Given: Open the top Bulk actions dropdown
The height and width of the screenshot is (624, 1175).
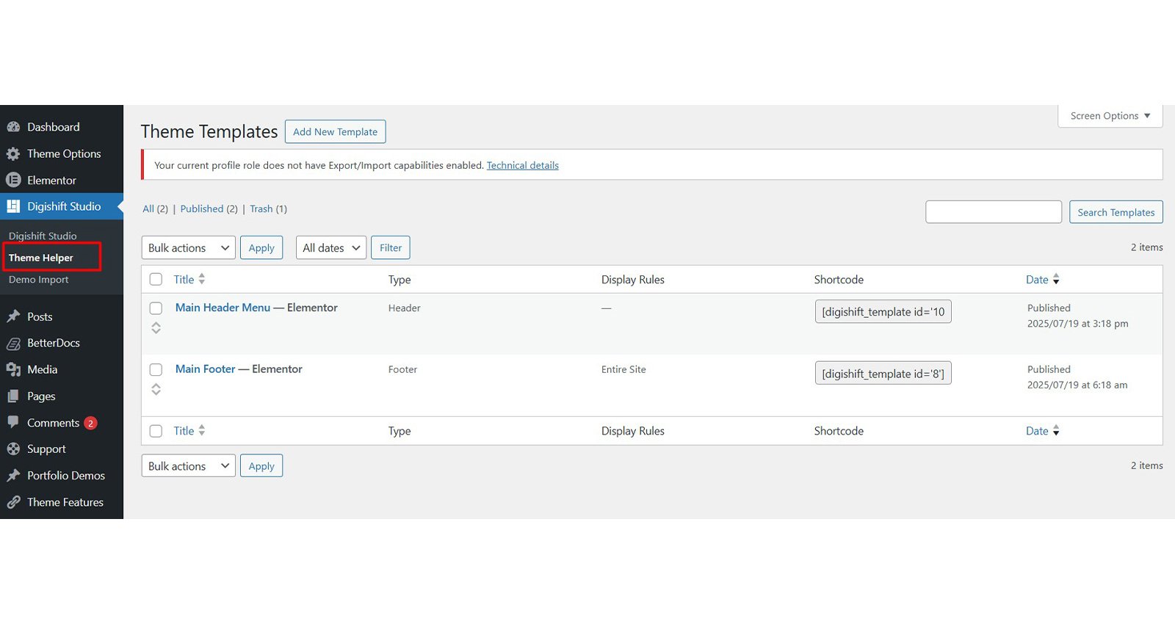Looking at the screenshot, I should pyautogui.click(x=188, y=248).
